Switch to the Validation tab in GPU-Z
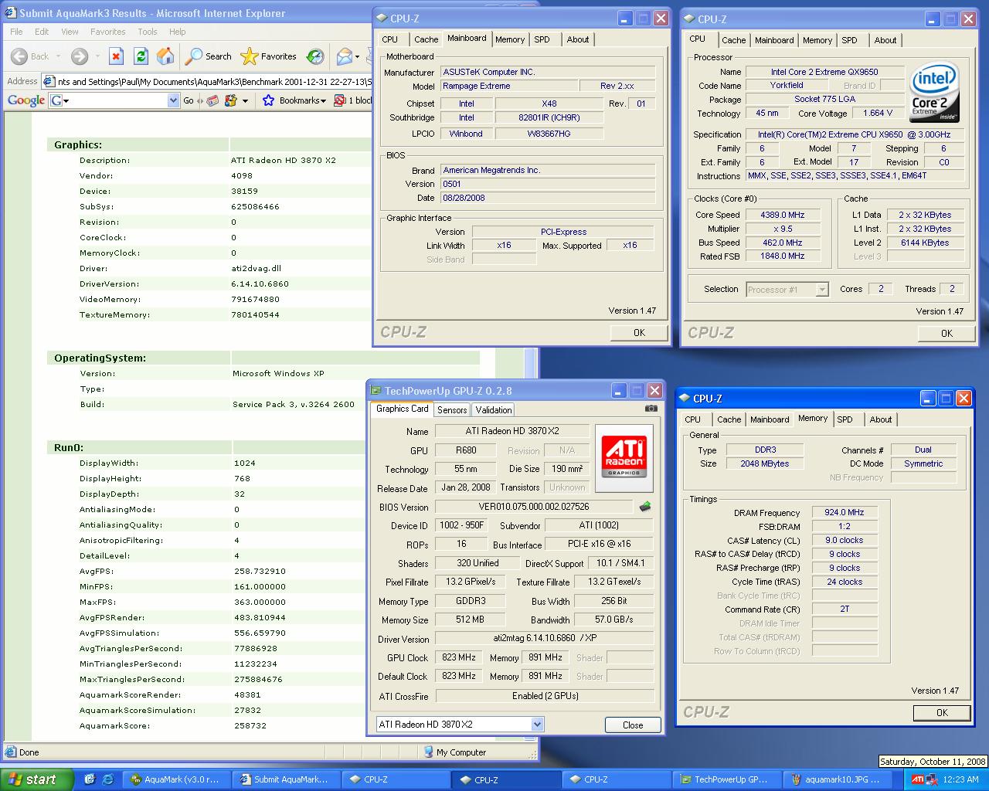Viewport: 989px width, 791px height. [x=493, y=410]
